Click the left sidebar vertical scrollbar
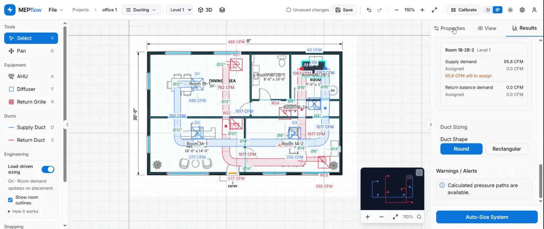 point(65,104)
